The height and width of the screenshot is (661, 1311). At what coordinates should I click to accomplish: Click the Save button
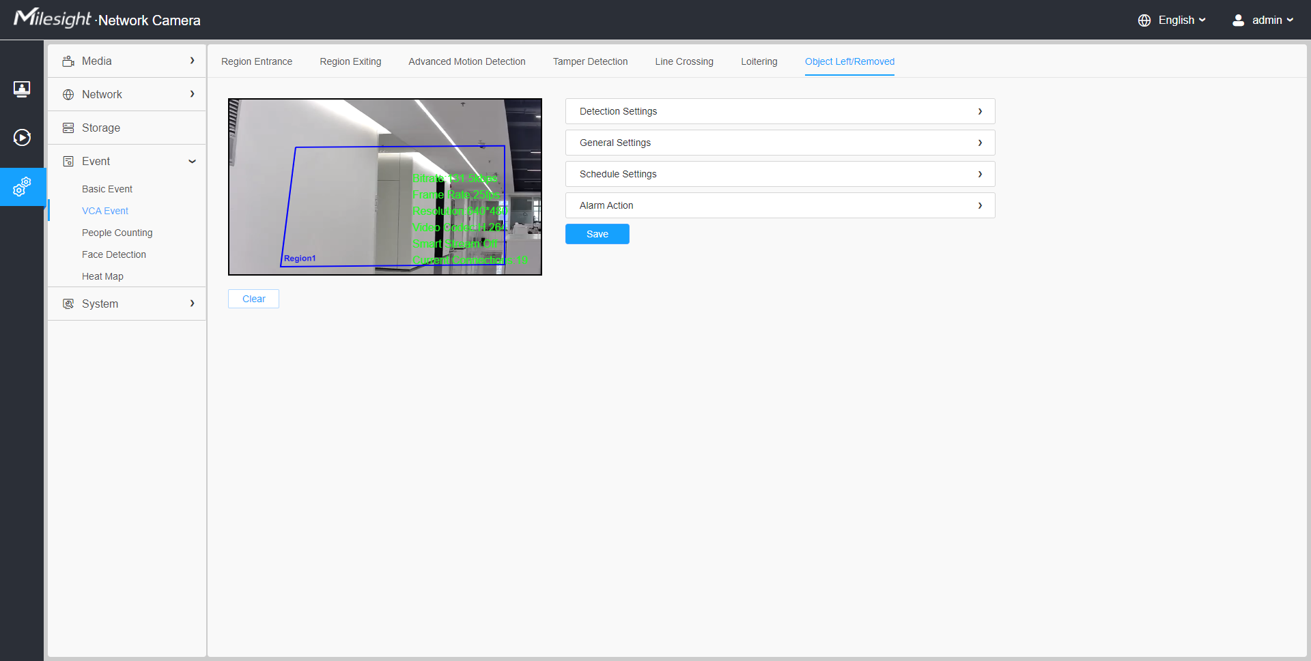click(597, 234)
